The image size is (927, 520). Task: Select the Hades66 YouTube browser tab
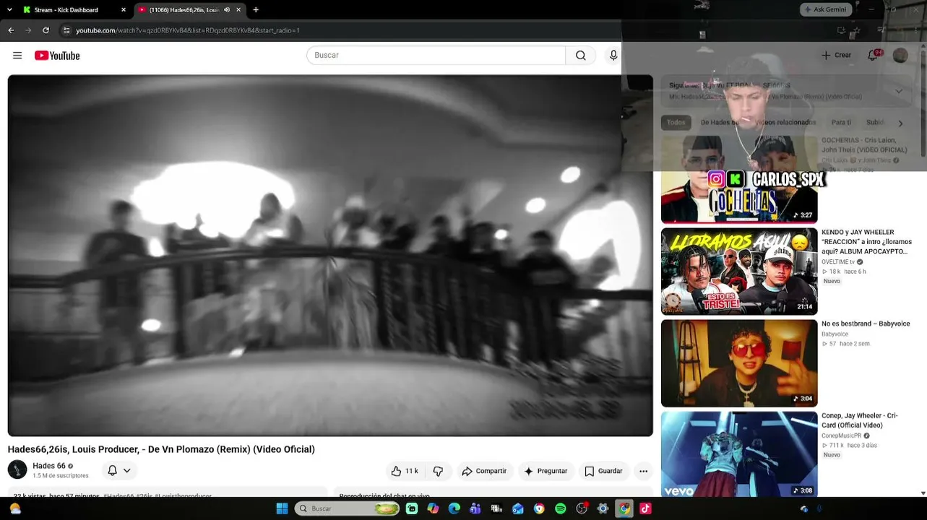pyautogui.click(x=190, y=10)
